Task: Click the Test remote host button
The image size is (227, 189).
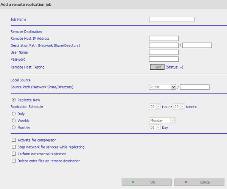Action: [x=157, y=67]
